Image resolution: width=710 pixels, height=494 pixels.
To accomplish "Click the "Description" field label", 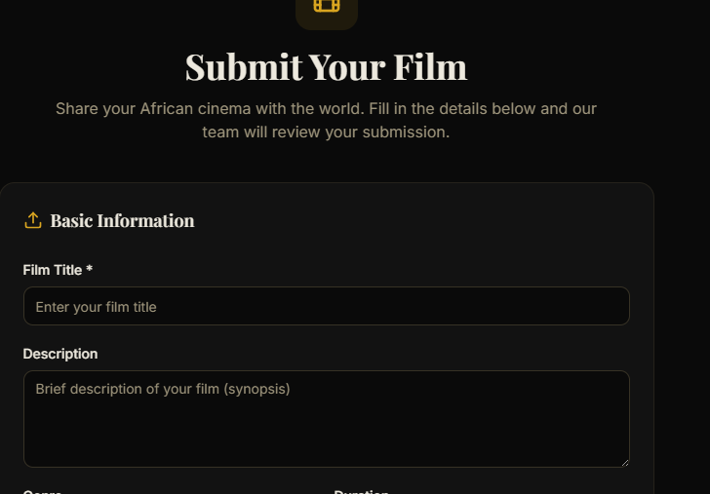I will 60,354.
